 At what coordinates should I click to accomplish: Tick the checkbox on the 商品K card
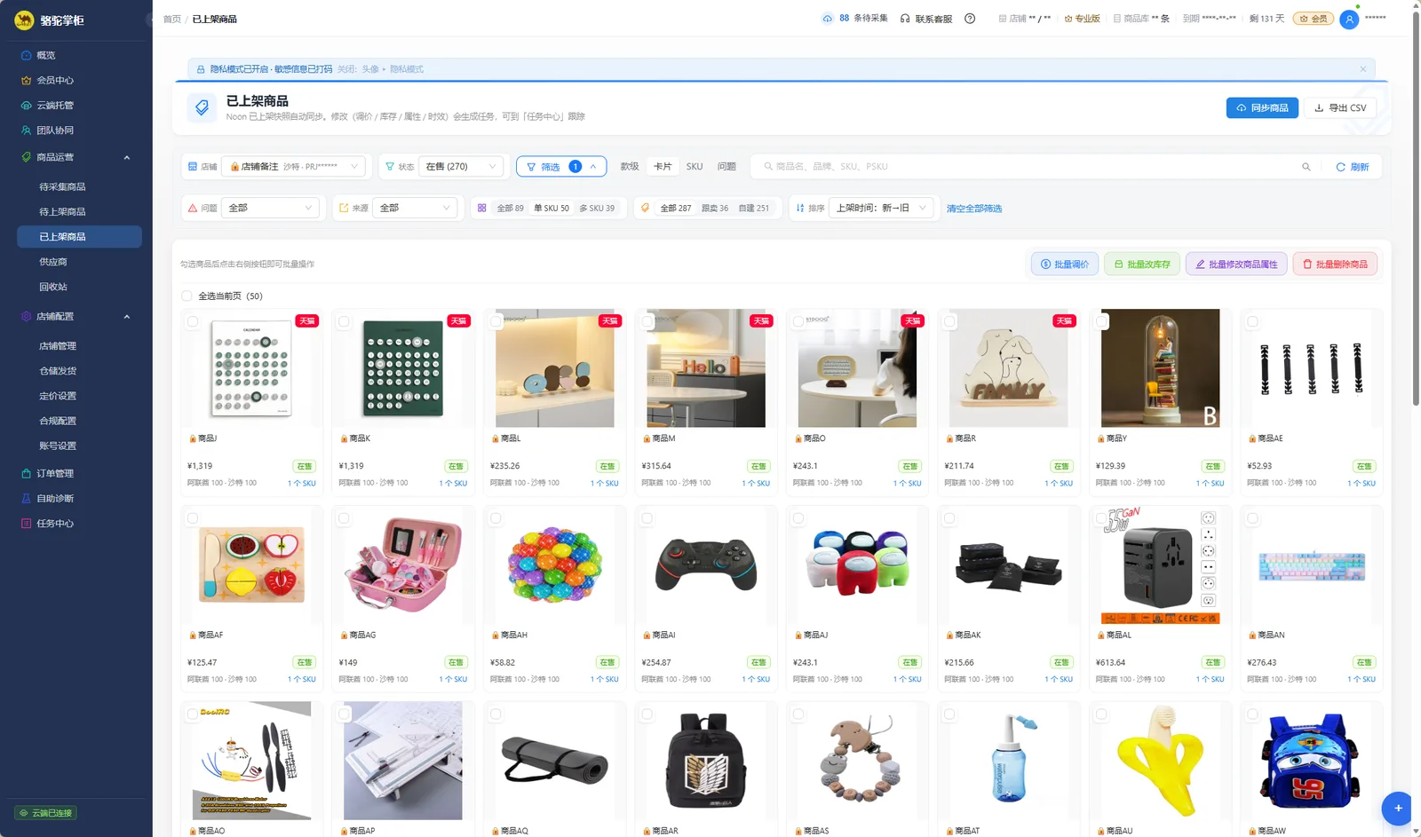(344, 321)
